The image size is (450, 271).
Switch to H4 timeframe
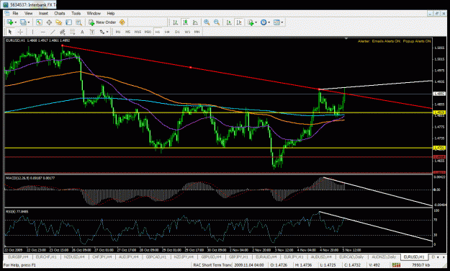pos(167,32)
